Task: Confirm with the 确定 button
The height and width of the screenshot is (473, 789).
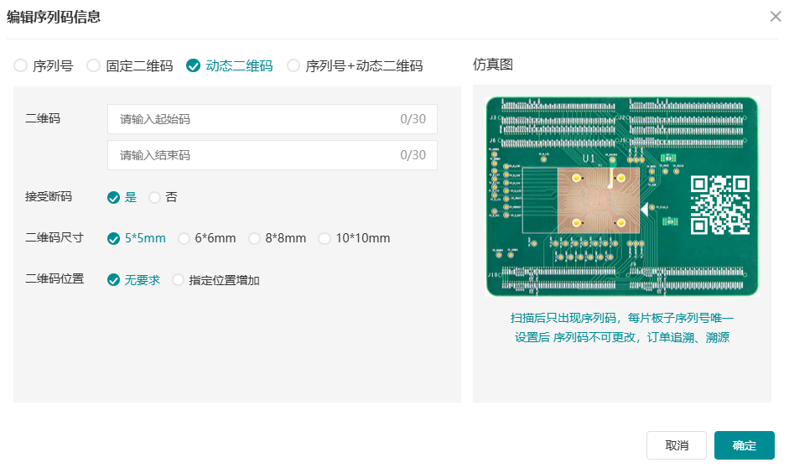Action: click(745, 445)
